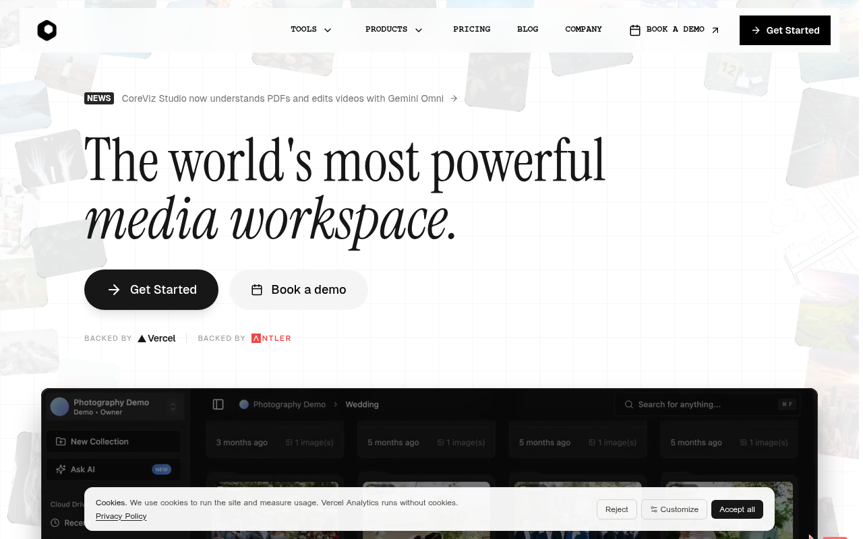The height and width of the screenshot is (539, 863).
Task: Click the 3 months ago collection card
Action: 275,439
